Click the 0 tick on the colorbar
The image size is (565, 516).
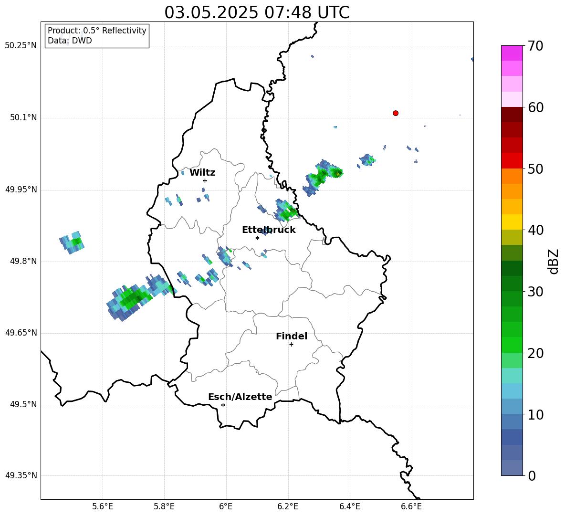[532, 476]
